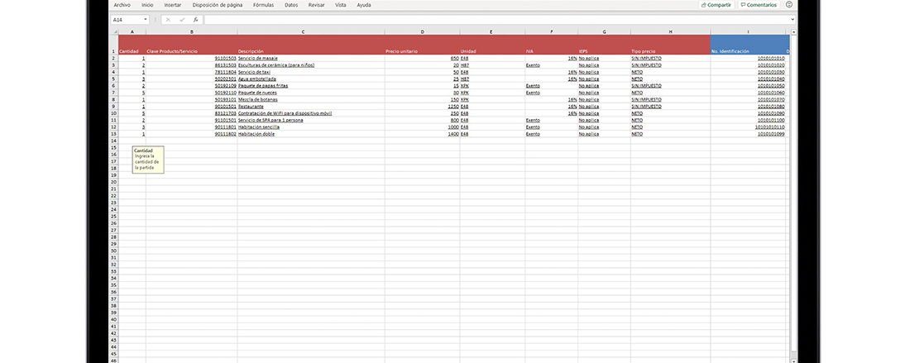The width and height of the screenshot is (905, 363).
Task: Click the enter checkmark in formula bar
Action: pos(181,19)
